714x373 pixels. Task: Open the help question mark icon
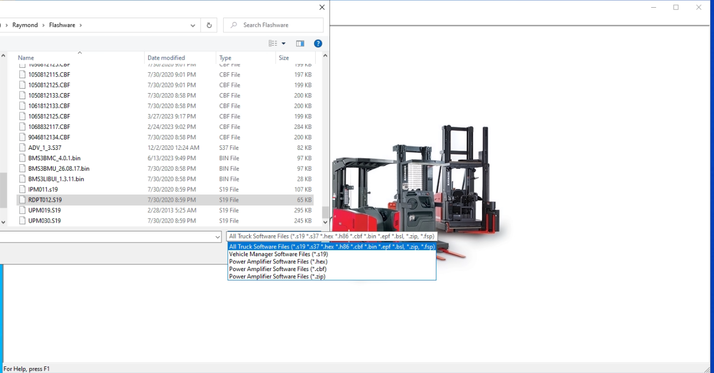[x=318, y=44]
